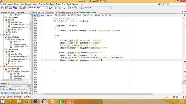Collapse the <default package> node

6,39
